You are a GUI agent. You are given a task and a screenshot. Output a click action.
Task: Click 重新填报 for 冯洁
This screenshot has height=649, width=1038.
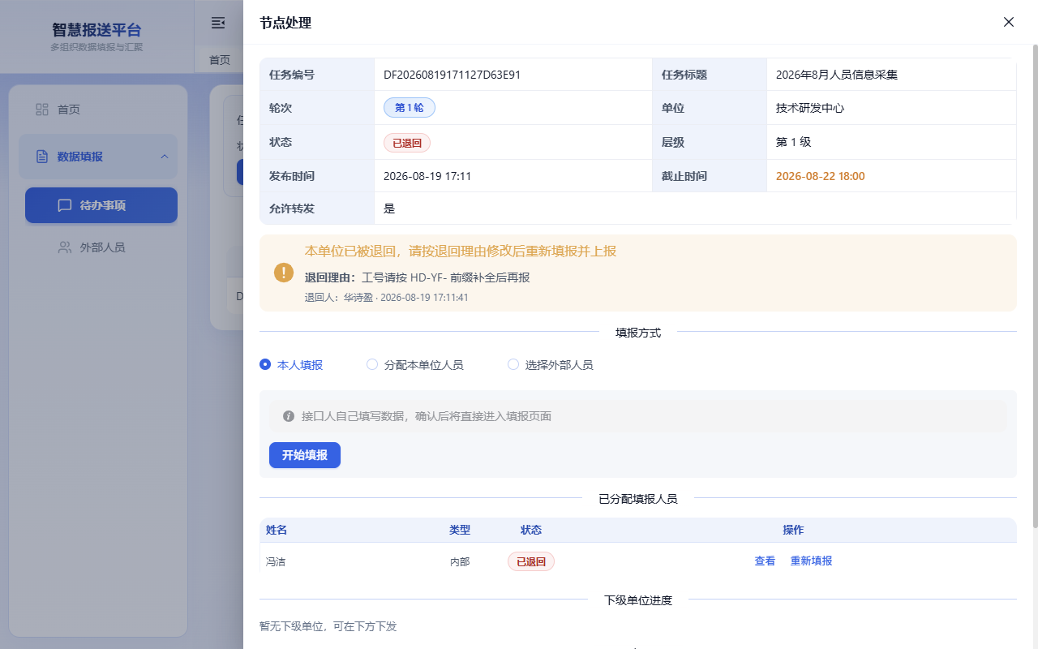pos(811,561)
